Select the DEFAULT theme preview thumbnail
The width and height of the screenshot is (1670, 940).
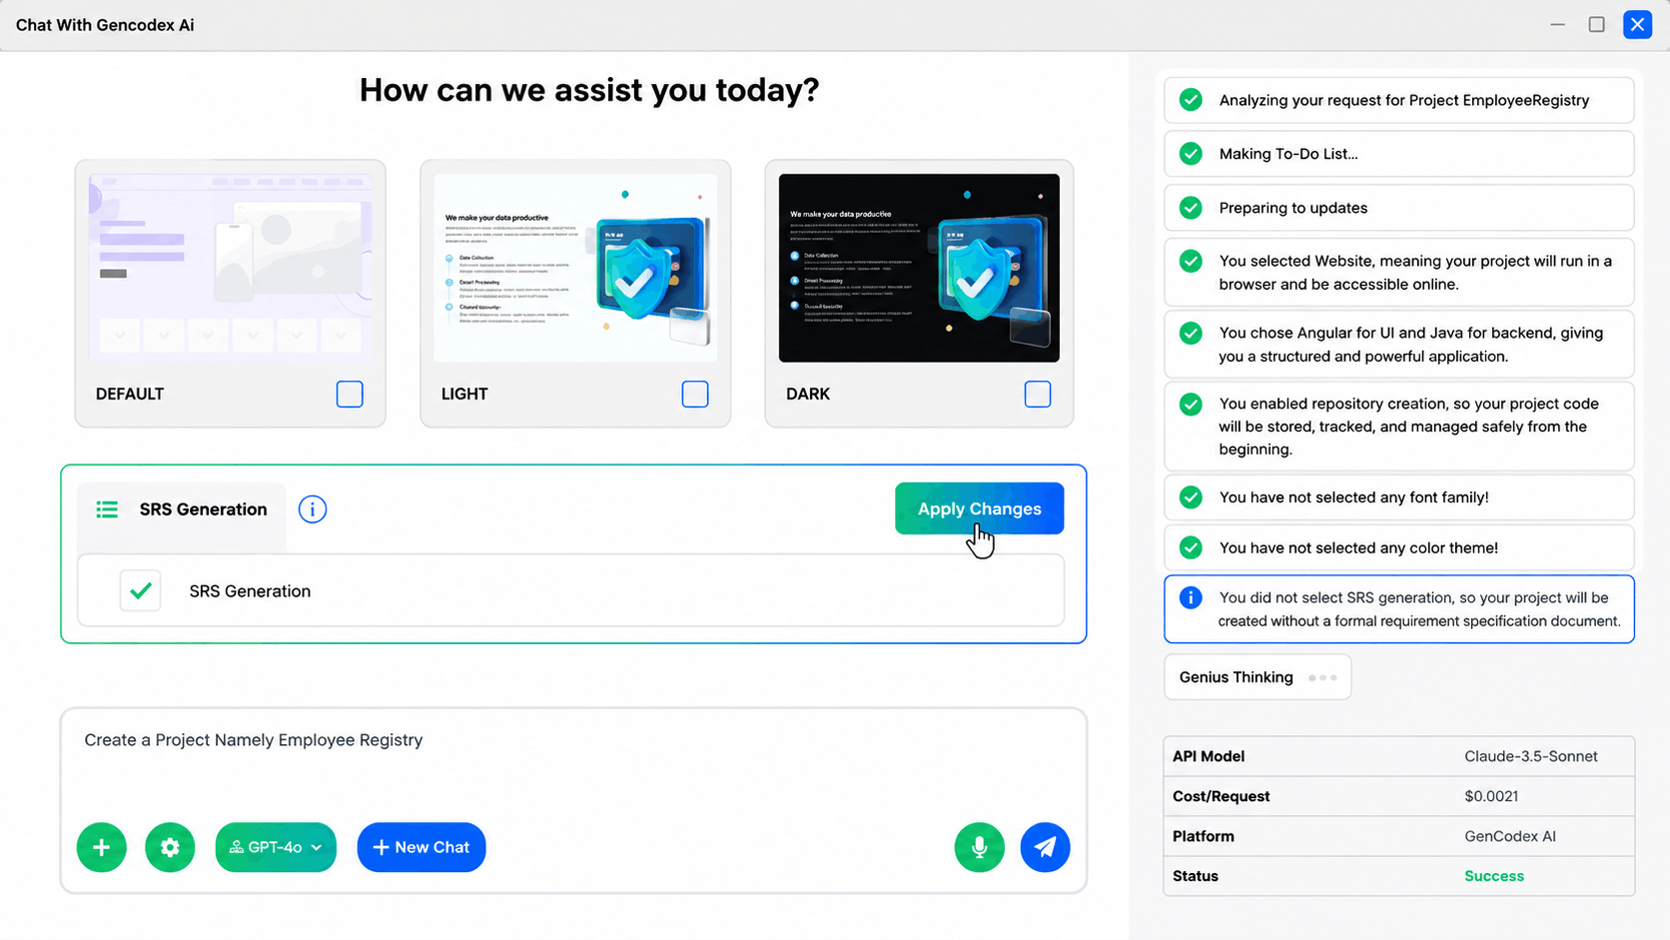(x=231, y=268)
